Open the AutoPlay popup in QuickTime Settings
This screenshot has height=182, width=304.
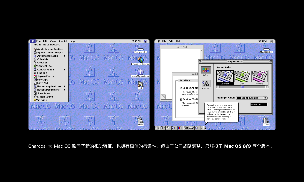(188, 80)
